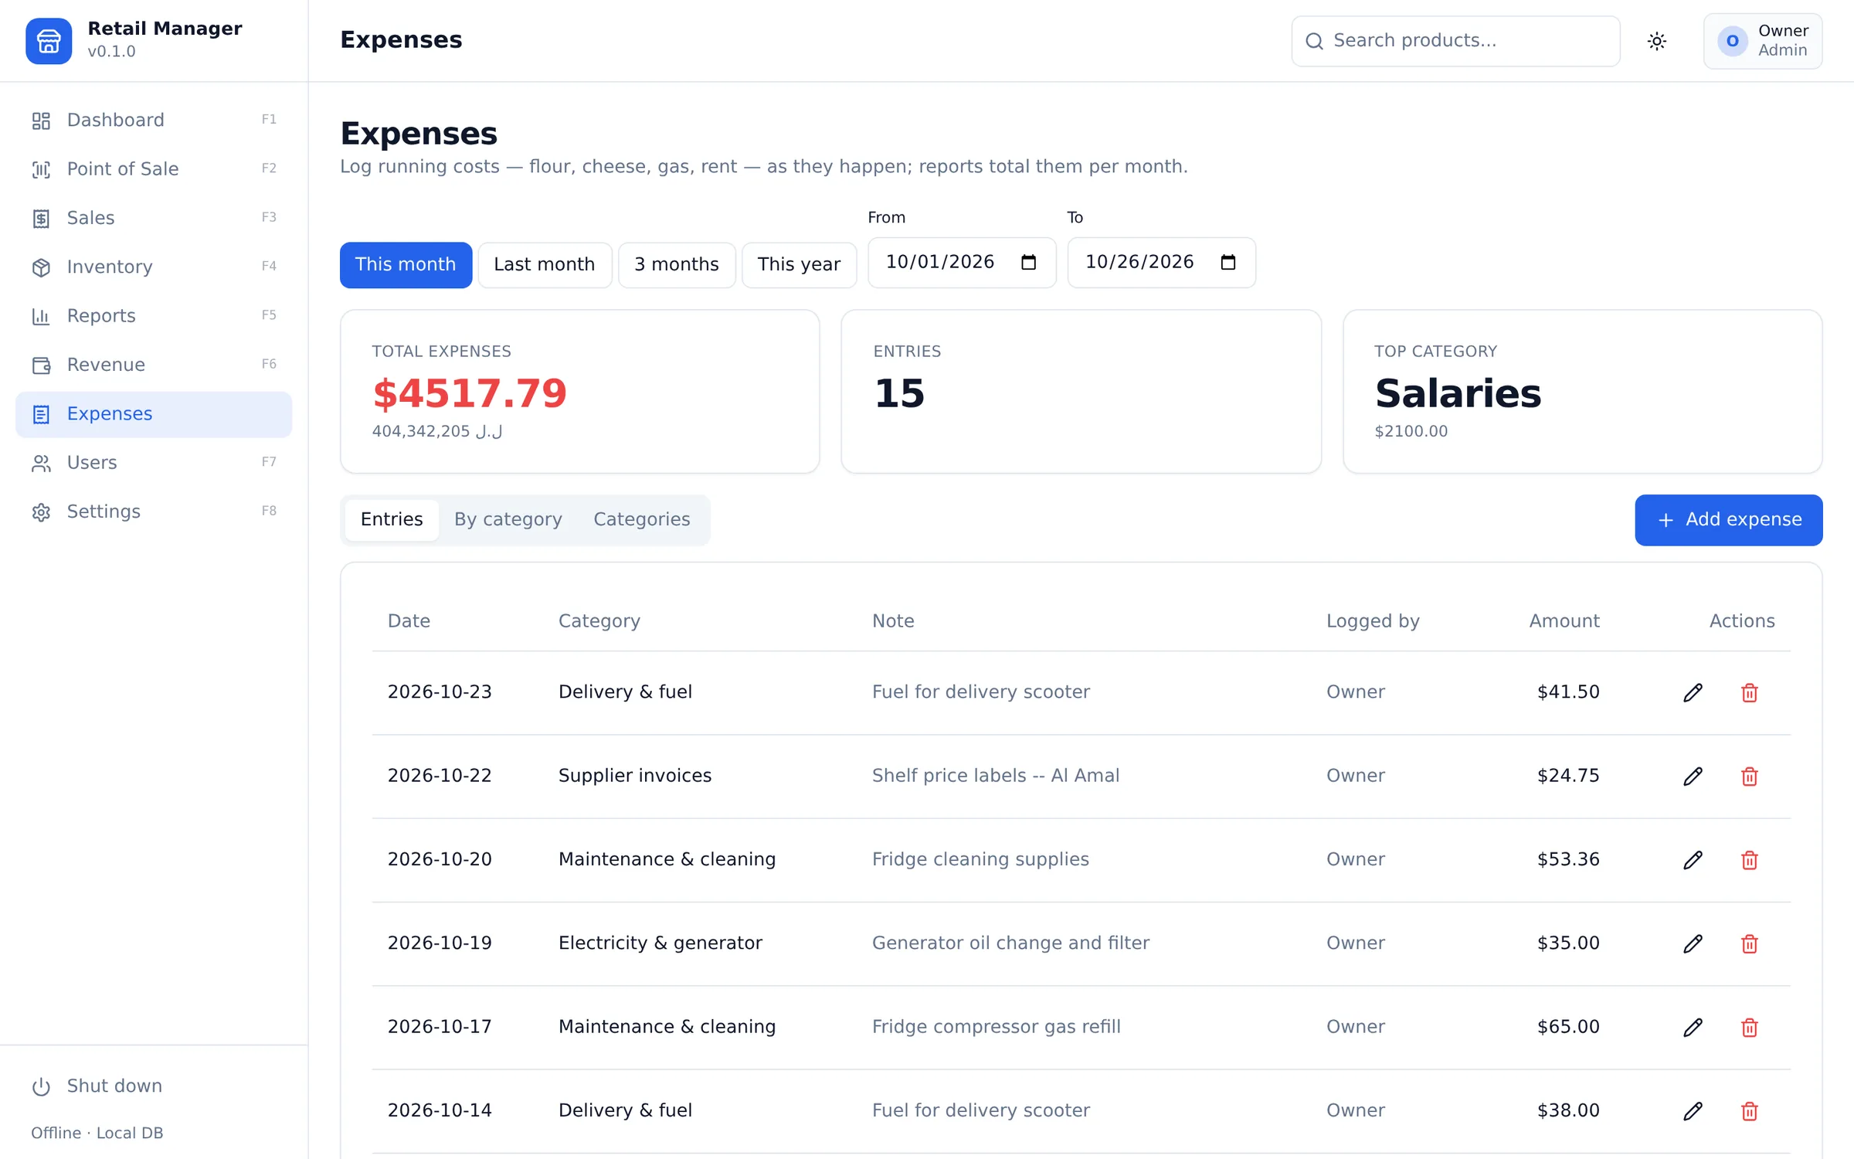Filter expenses by Last month
The width and height of the screenshot is (1854, 1159).
(x=545, y=265)
